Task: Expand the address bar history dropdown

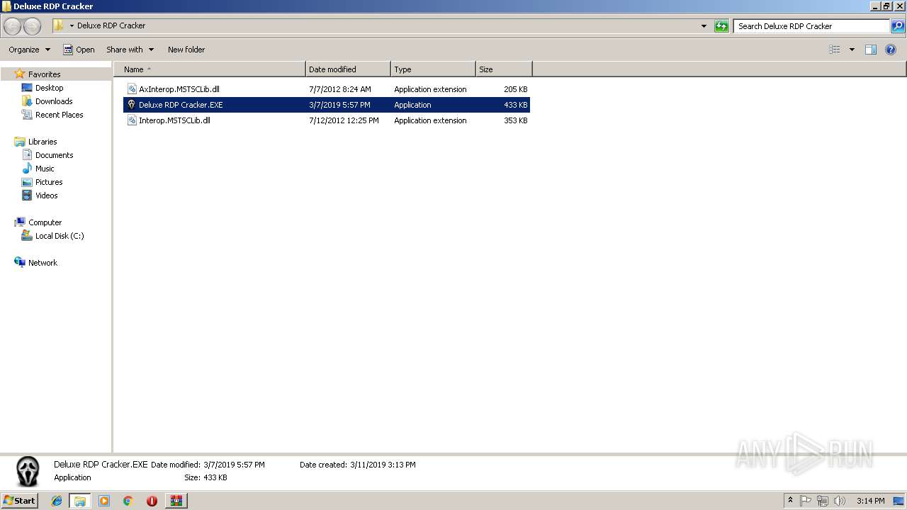Action: (704, 26)
